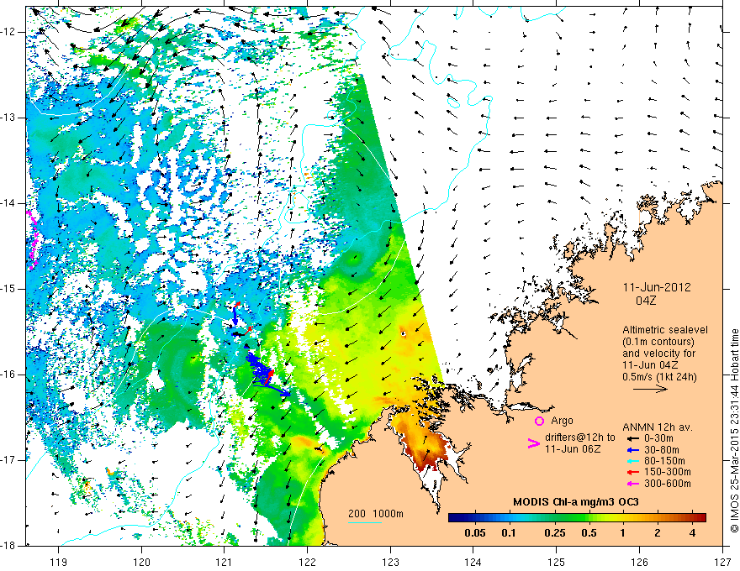Click the 'Argo' legend label

tap(562, 421)
